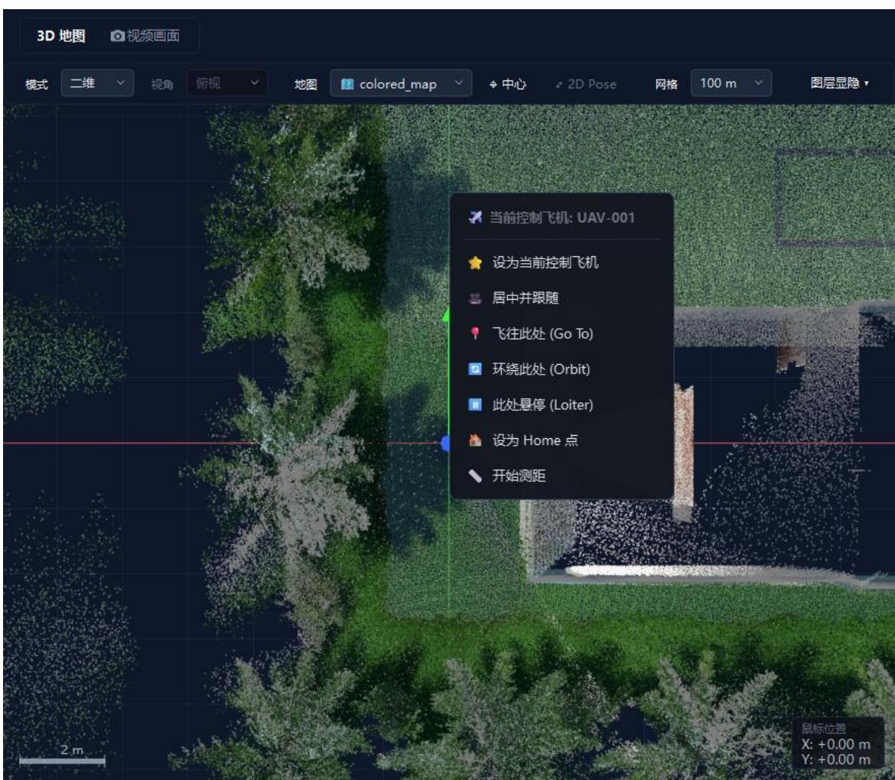
Task: Click the house icon for Home point
Action: point(475,440)
